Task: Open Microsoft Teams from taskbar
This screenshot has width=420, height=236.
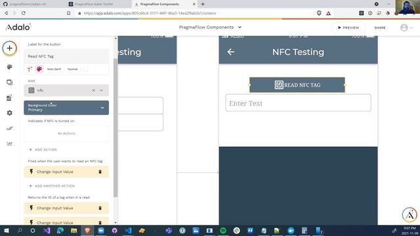Action: [x=169, y=230]
